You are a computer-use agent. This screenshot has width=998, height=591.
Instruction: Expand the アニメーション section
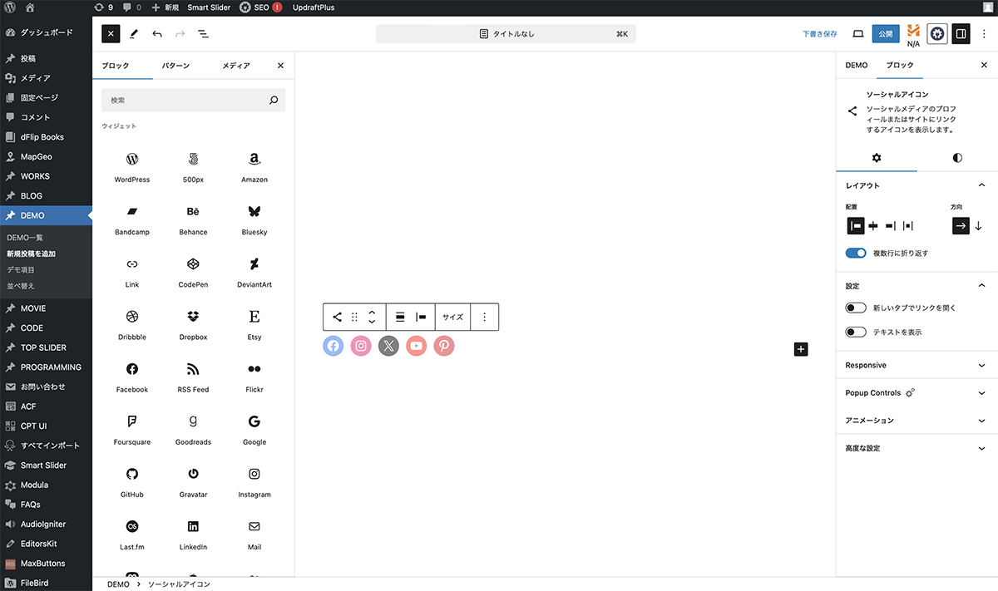915,421
